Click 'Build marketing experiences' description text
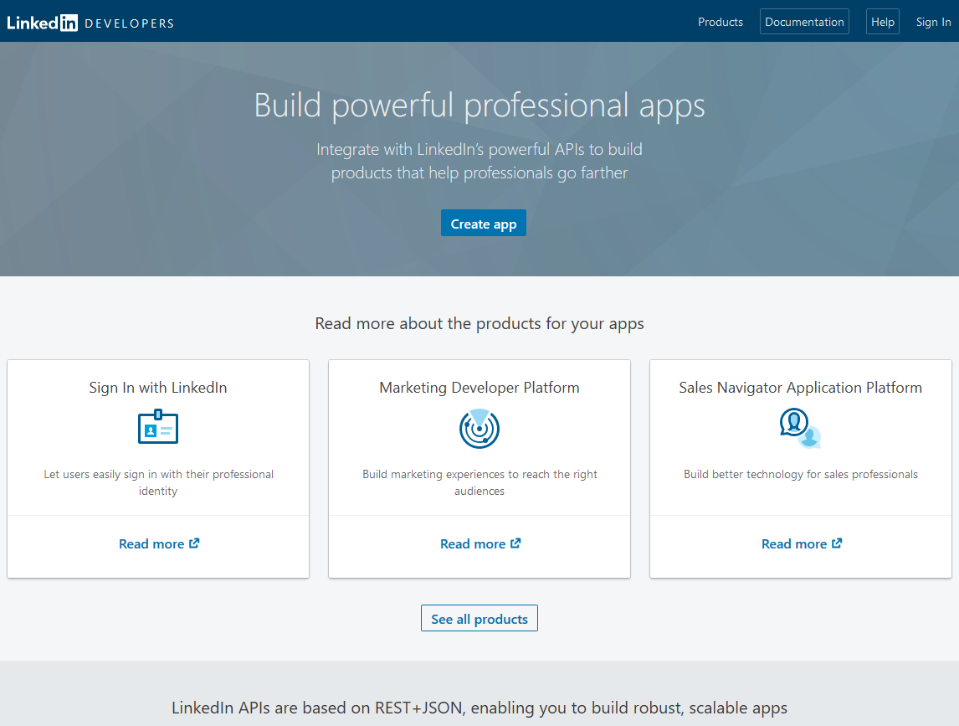Screen dimensions: 959x726 click(x=479, y=482)
